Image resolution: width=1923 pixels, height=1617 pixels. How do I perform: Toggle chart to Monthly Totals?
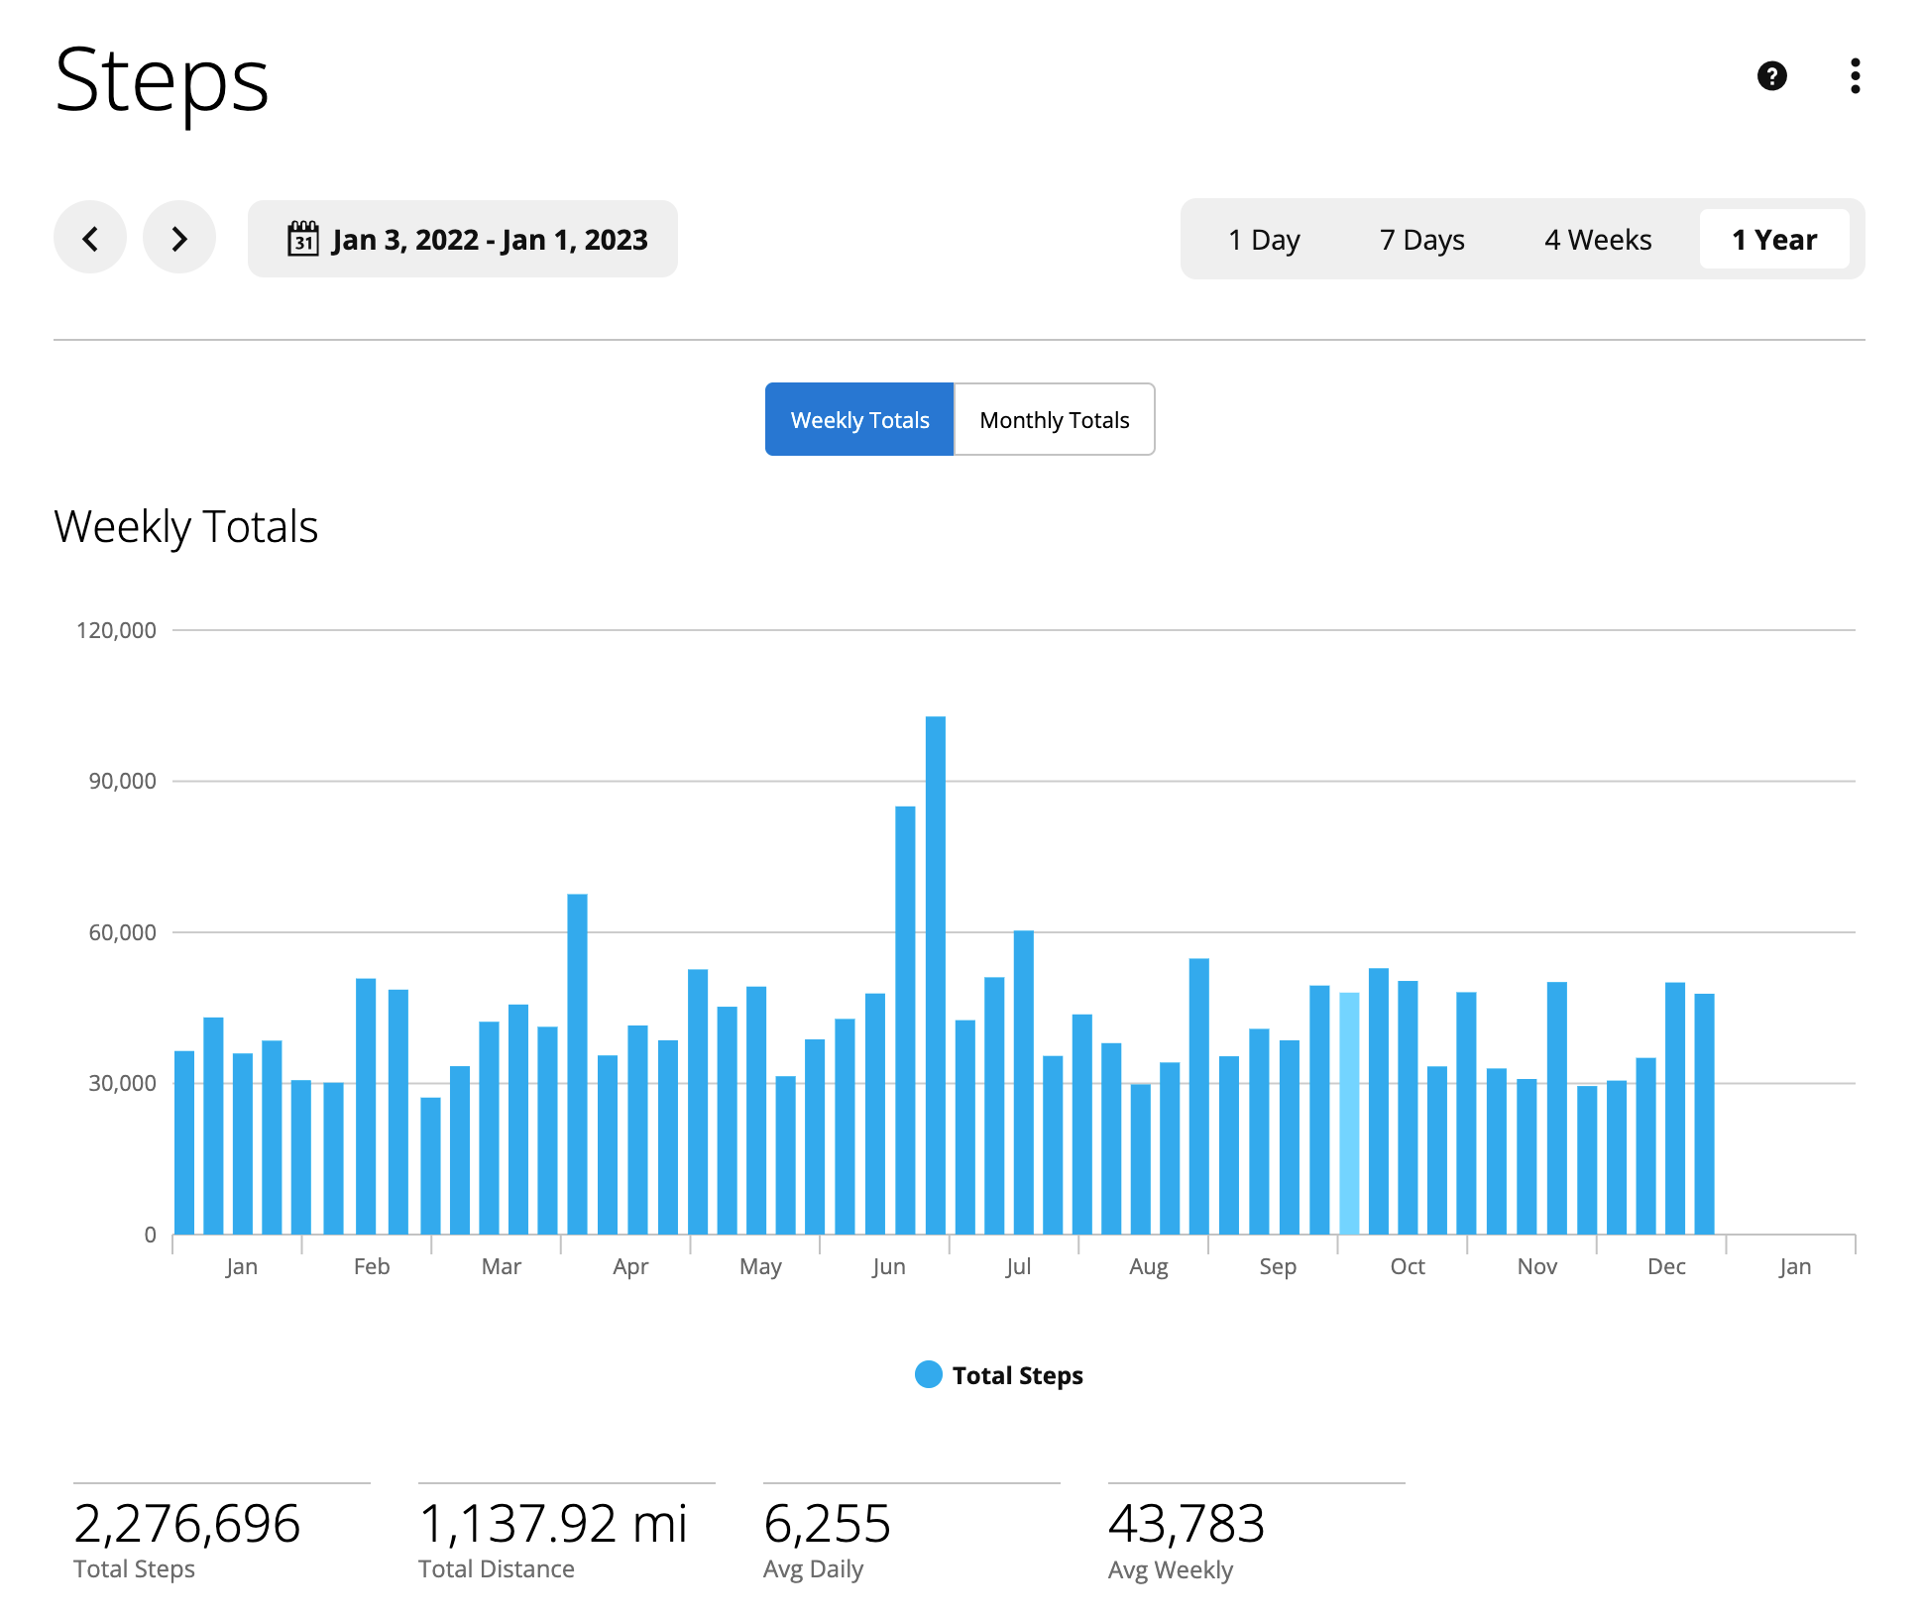coord(1054,420)
